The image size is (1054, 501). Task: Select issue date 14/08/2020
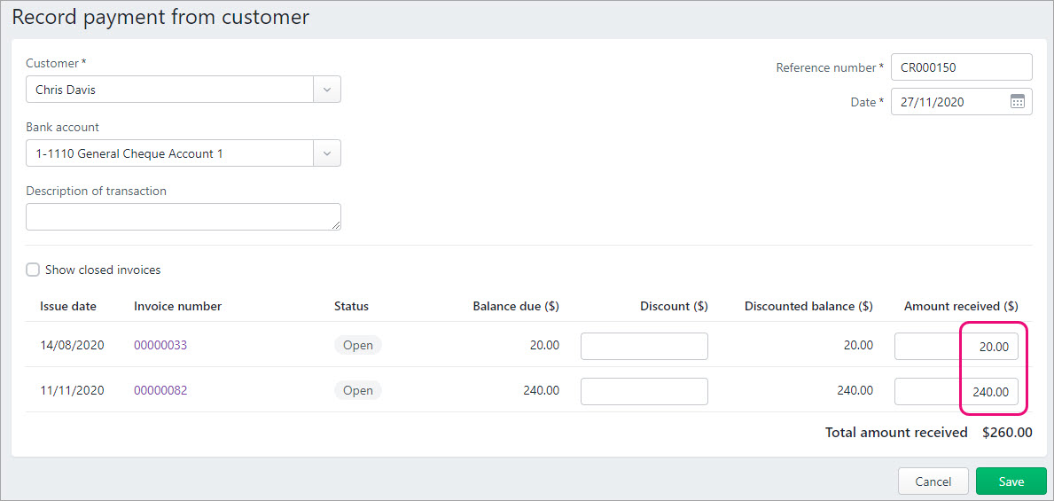click(72, 346)
